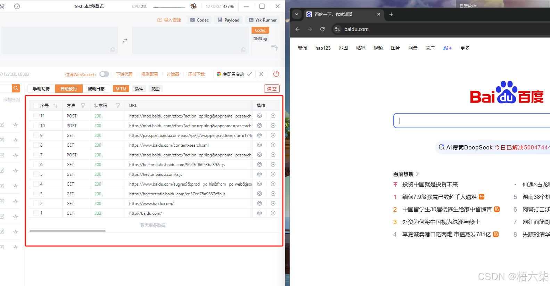Toggle the 过滤WebSocket switch
This screenshot has height=286, width=550.
point(104,74)
